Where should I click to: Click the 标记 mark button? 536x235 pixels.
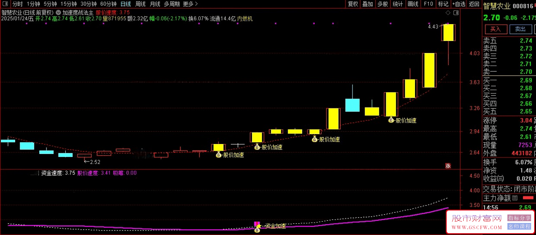[443, 4]
